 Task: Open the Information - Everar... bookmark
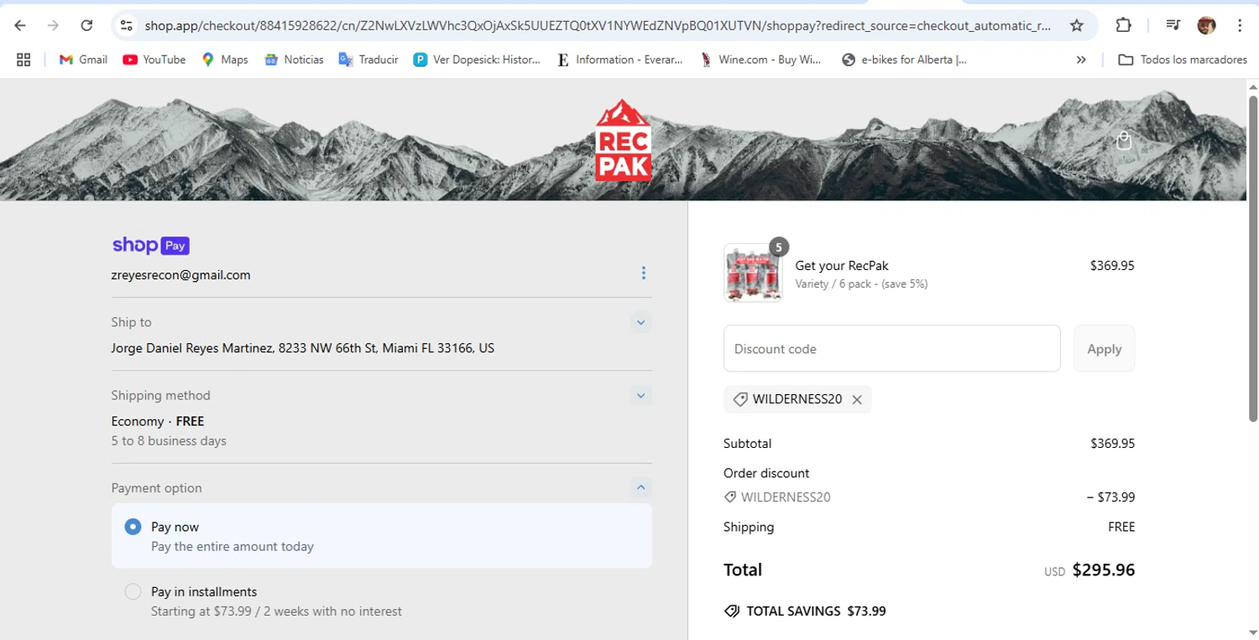[x=619, y=60]
